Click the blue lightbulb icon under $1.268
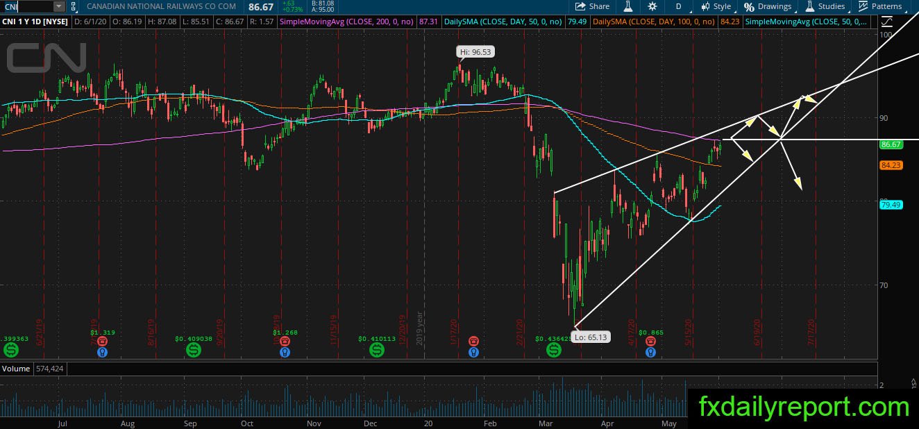Image resolution: width=919 pixels, height=429 pixels. (x=284, y=352)
